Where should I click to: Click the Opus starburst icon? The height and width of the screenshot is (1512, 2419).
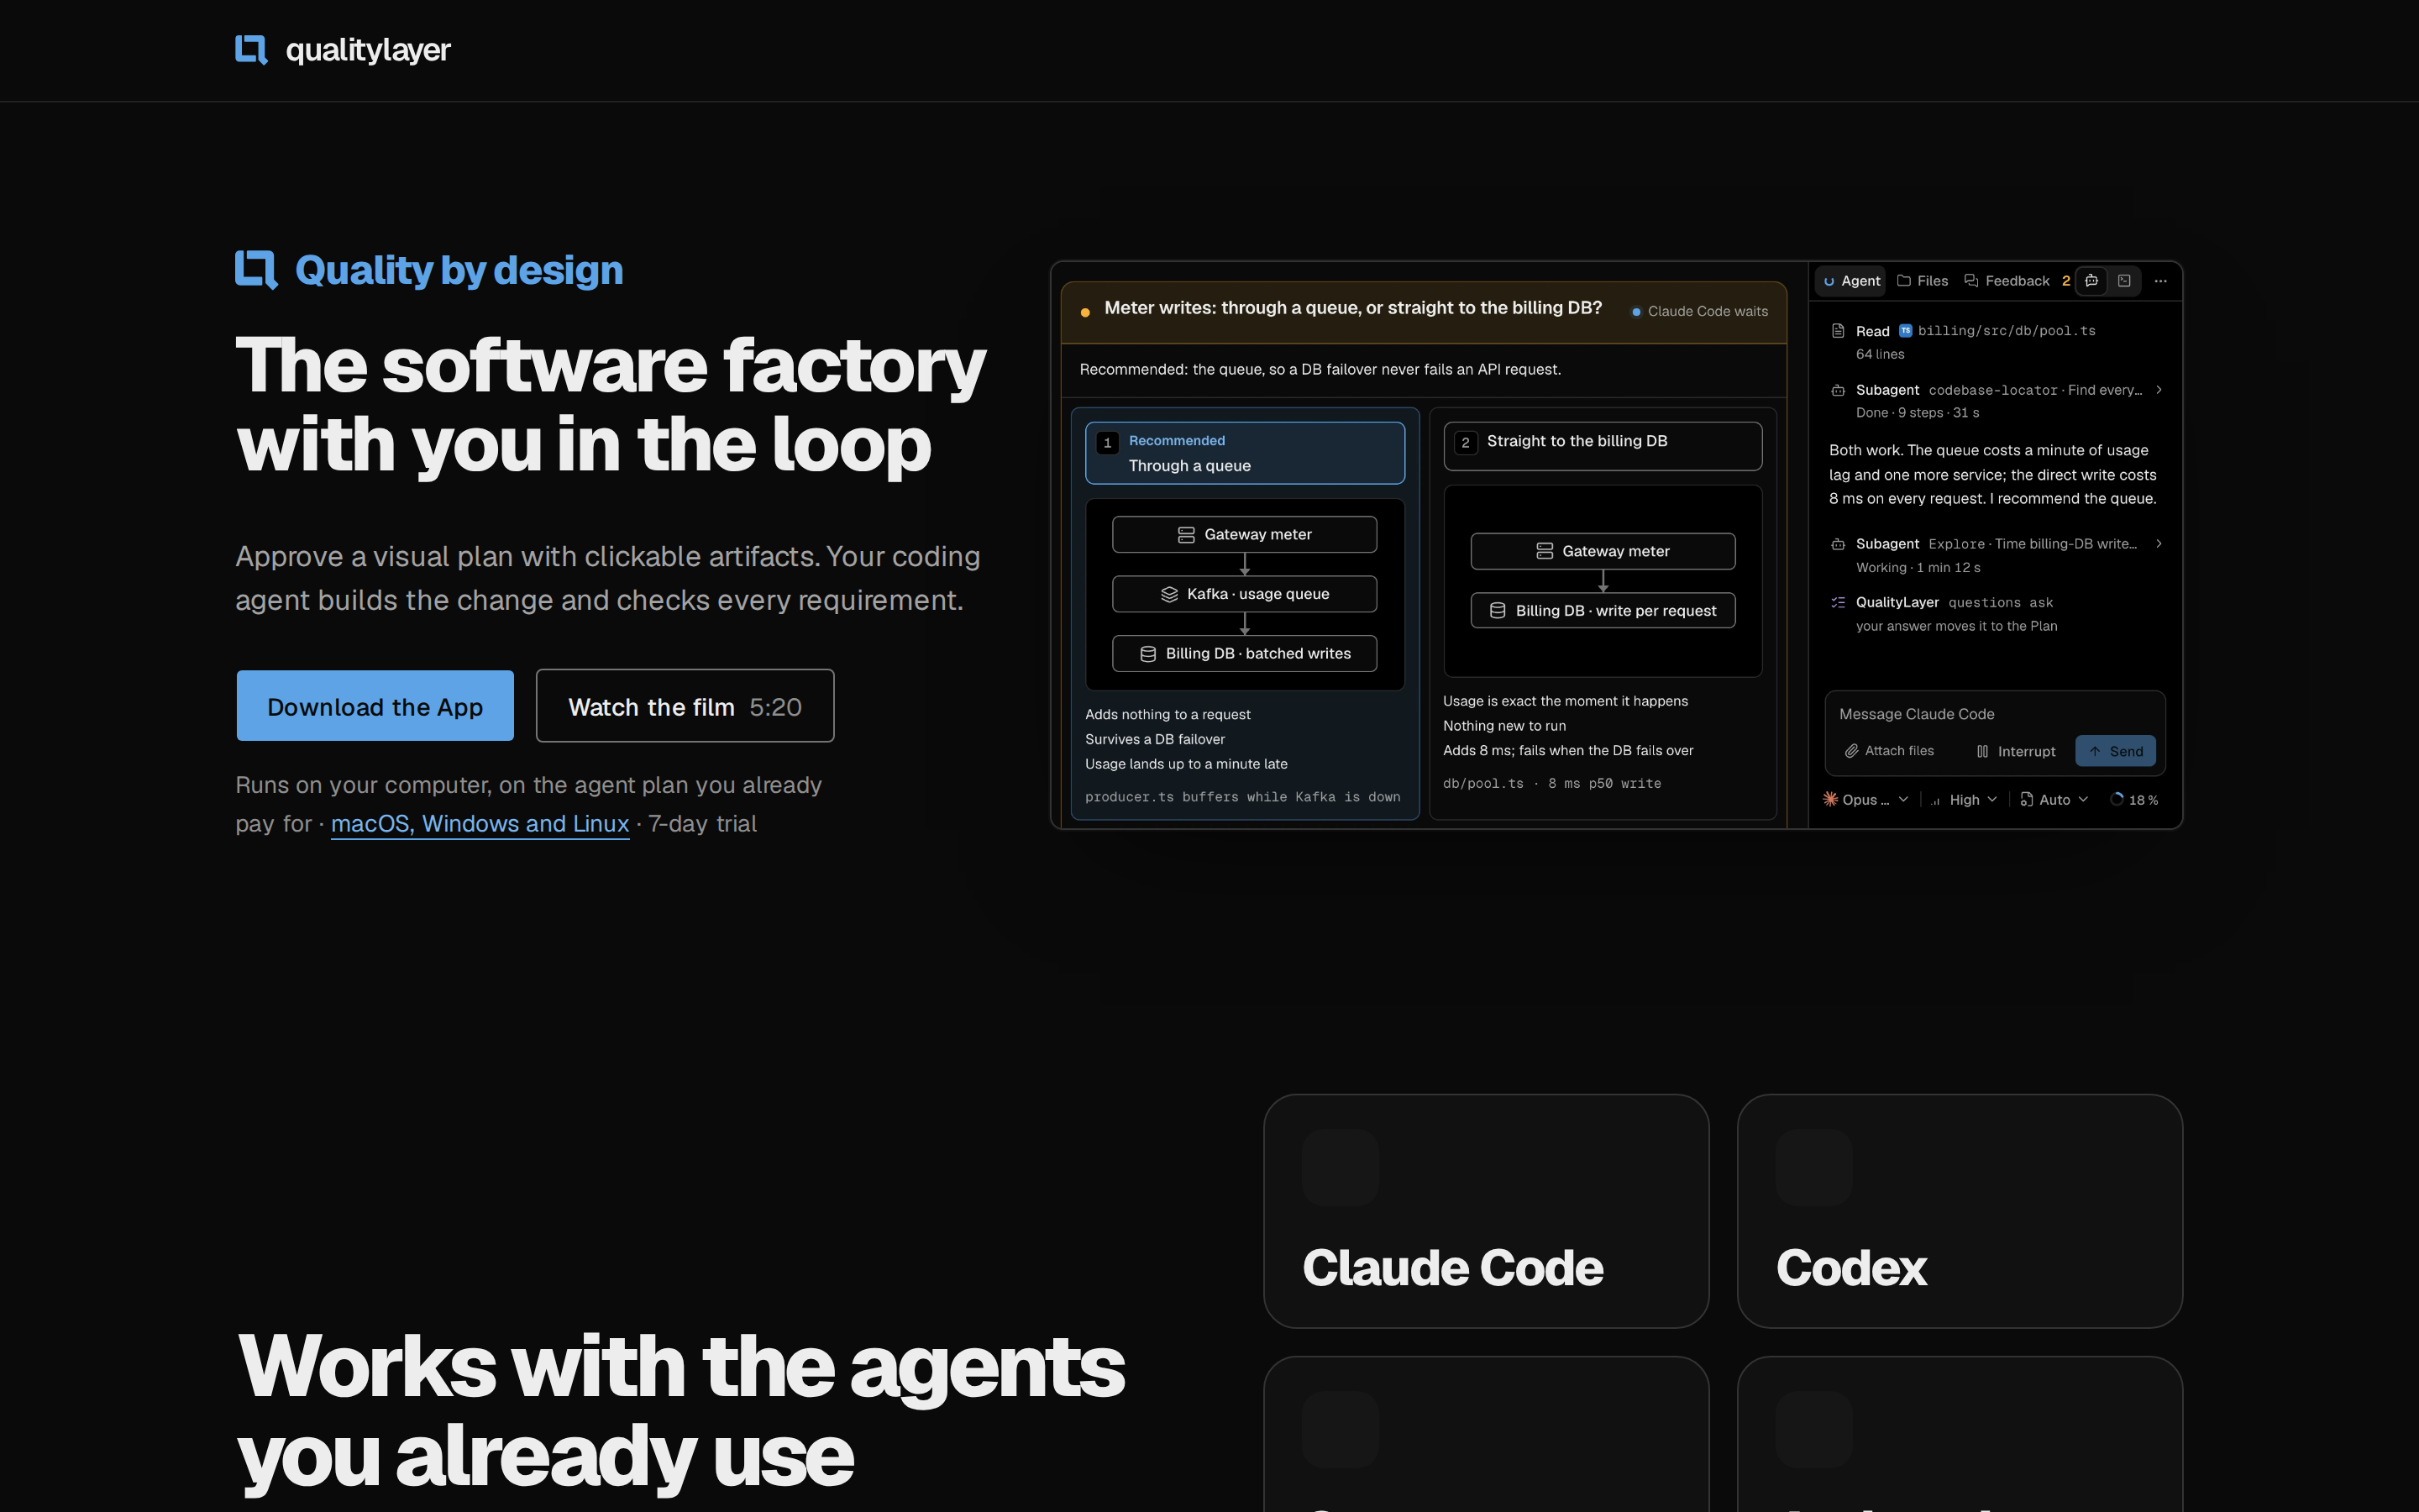point(1829,799)
